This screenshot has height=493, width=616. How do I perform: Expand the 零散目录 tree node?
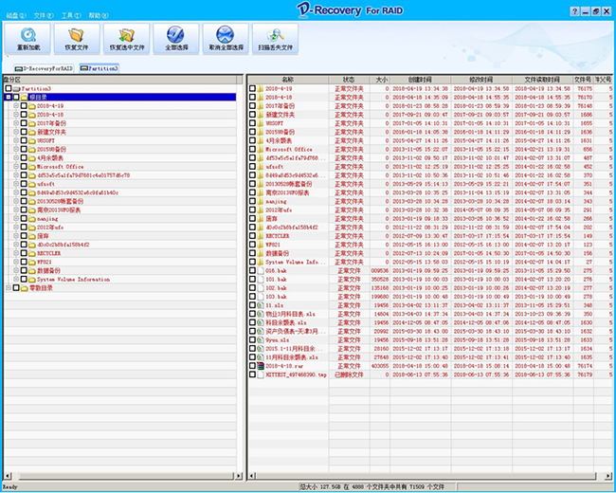coord(9,288)
